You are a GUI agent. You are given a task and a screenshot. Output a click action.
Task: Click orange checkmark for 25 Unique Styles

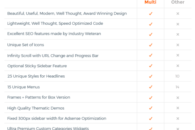150,76
